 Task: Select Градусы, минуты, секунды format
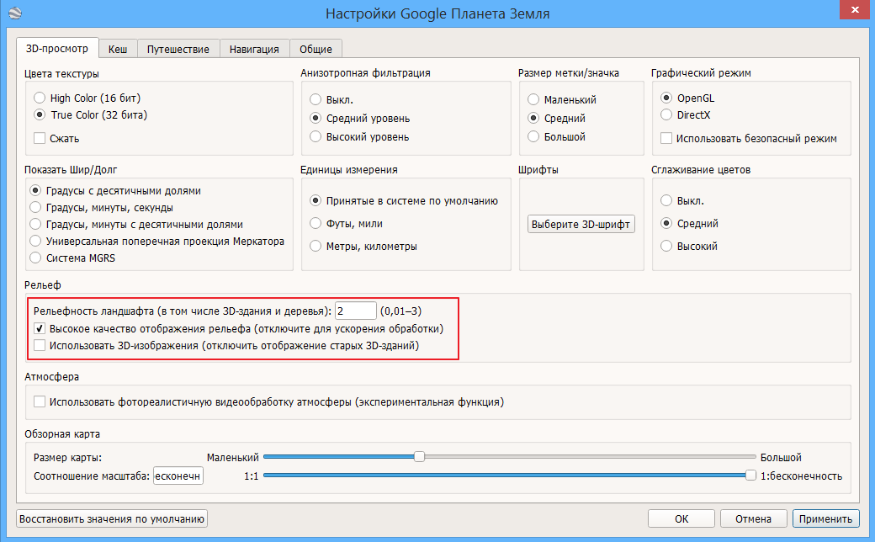click(35, 208)
